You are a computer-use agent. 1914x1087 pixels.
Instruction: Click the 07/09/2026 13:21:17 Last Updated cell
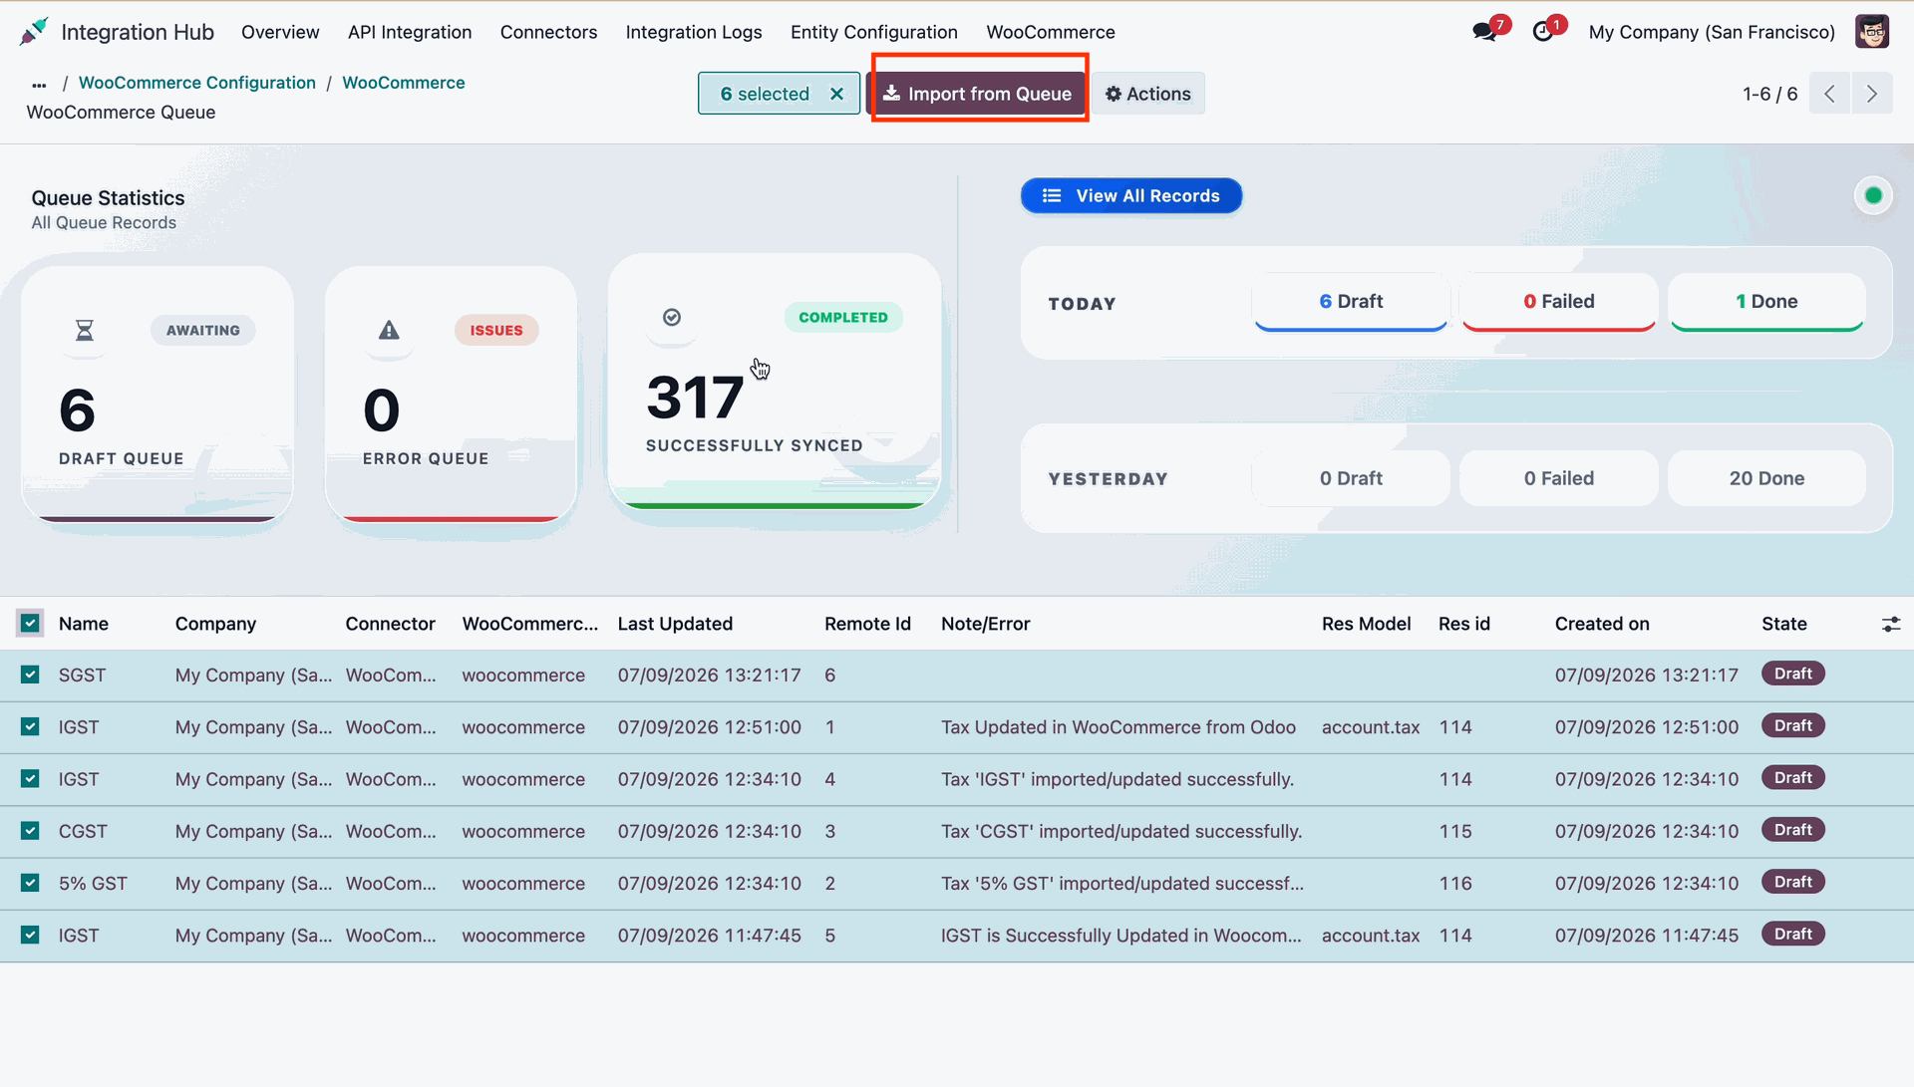tap(709, 676)
